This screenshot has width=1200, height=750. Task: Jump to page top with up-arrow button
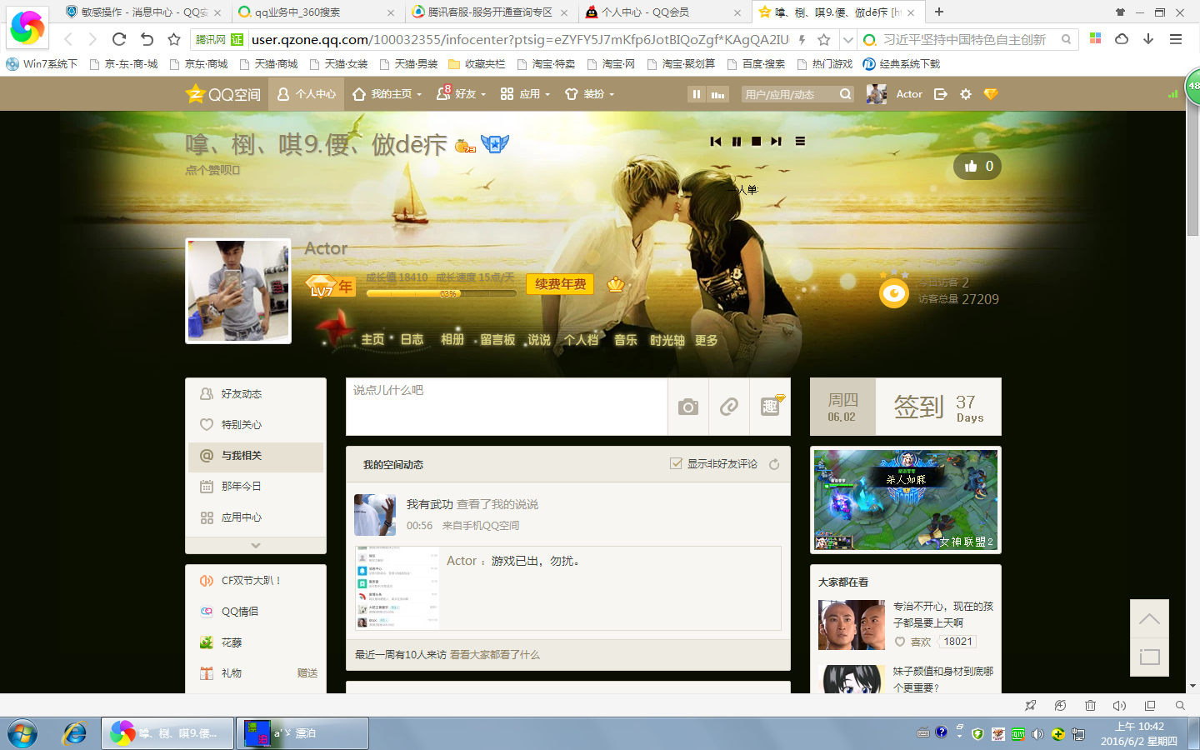point(1149,619)
